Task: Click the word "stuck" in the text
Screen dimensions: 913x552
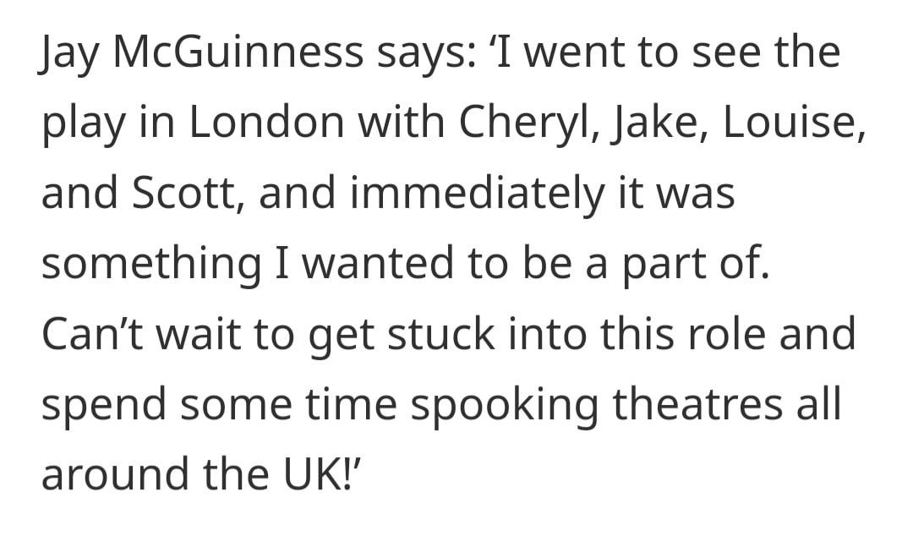Action: tap(440, 333)
